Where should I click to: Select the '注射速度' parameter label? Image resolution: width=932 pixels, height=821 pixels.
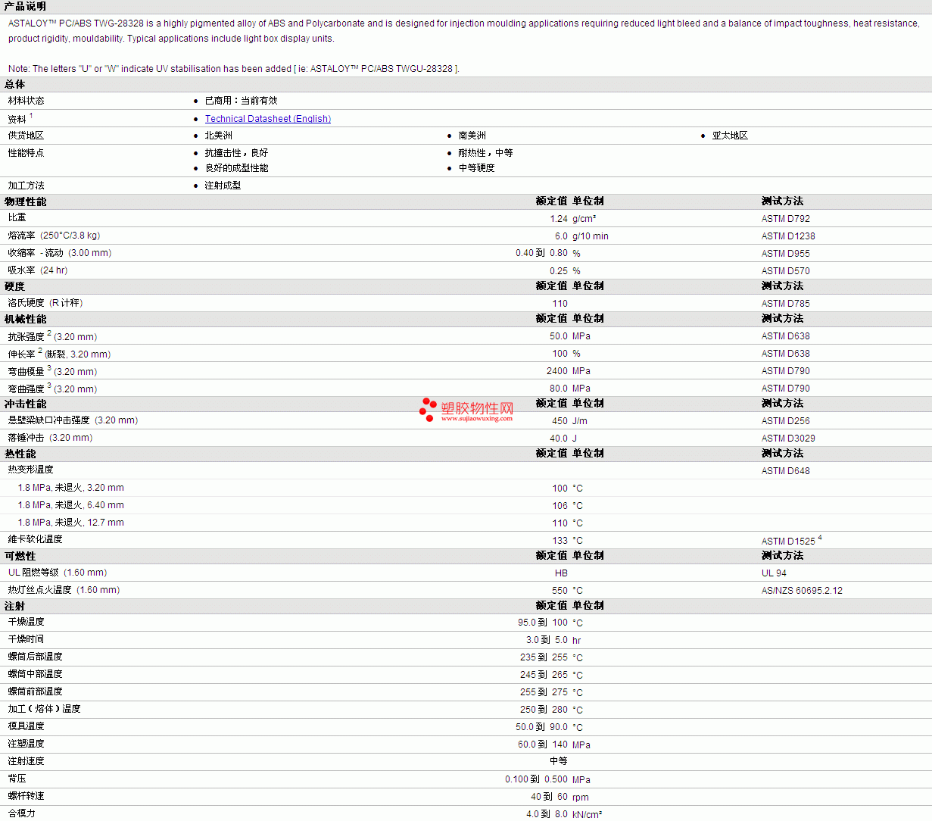(26, 761)
